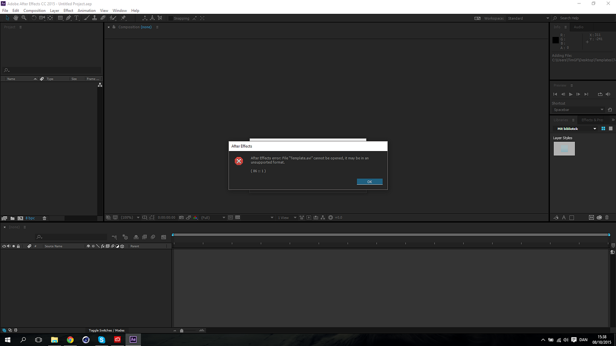
Task: Jump to the last frame in Preview
Action: pos(586,94)
